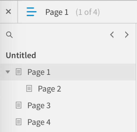Viewport: 137px width, 132px height.
Task: Toggle the blue pages list menu icon
Action: (x=32, y=12)
